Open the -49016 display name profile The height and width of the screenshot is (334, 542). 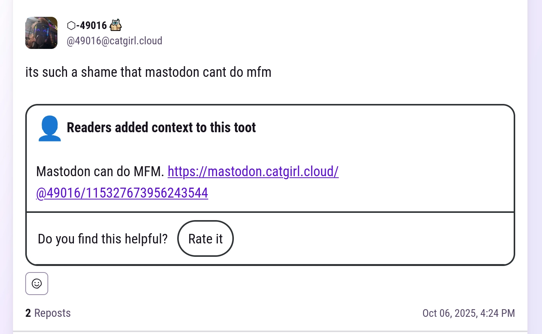coord(92,26)
